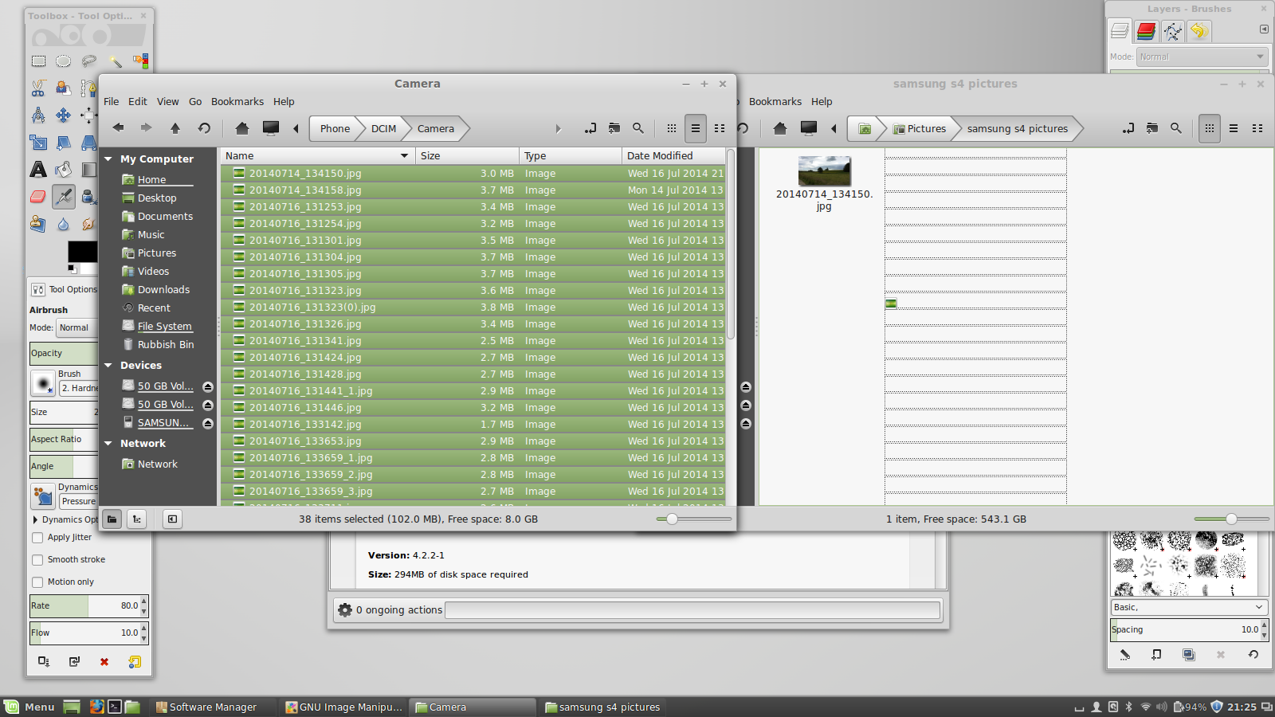The height and width of the screenshot is (717, 1275).
Task: Go back in the Camera window
Action: (x=119, y=128)
